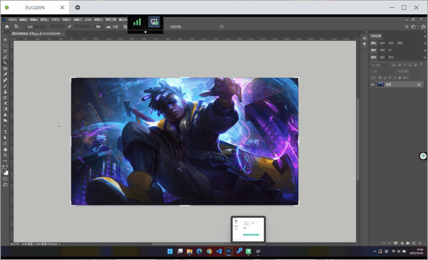
Task: Activate the Hand tool
Action: point(5,149)
